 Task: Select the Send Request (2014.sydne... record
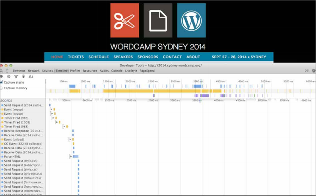pos(23,105)
